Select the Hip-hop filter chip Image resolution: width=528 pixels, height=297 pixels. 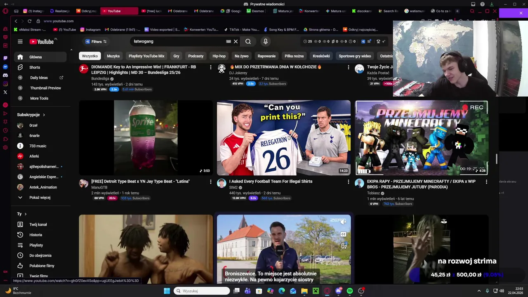pyautogui.click(x=219, y=56)
